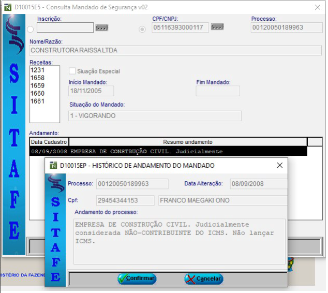Click the N icon in the Histórico dialog title

[x=52, y=166]
